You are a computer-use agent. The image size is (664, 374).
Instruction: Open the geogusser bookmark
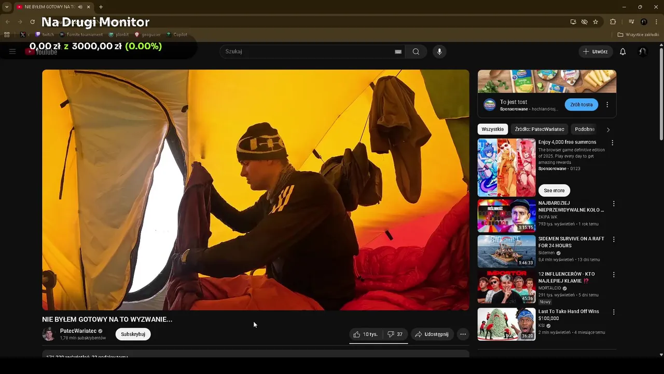click(147, 35)
